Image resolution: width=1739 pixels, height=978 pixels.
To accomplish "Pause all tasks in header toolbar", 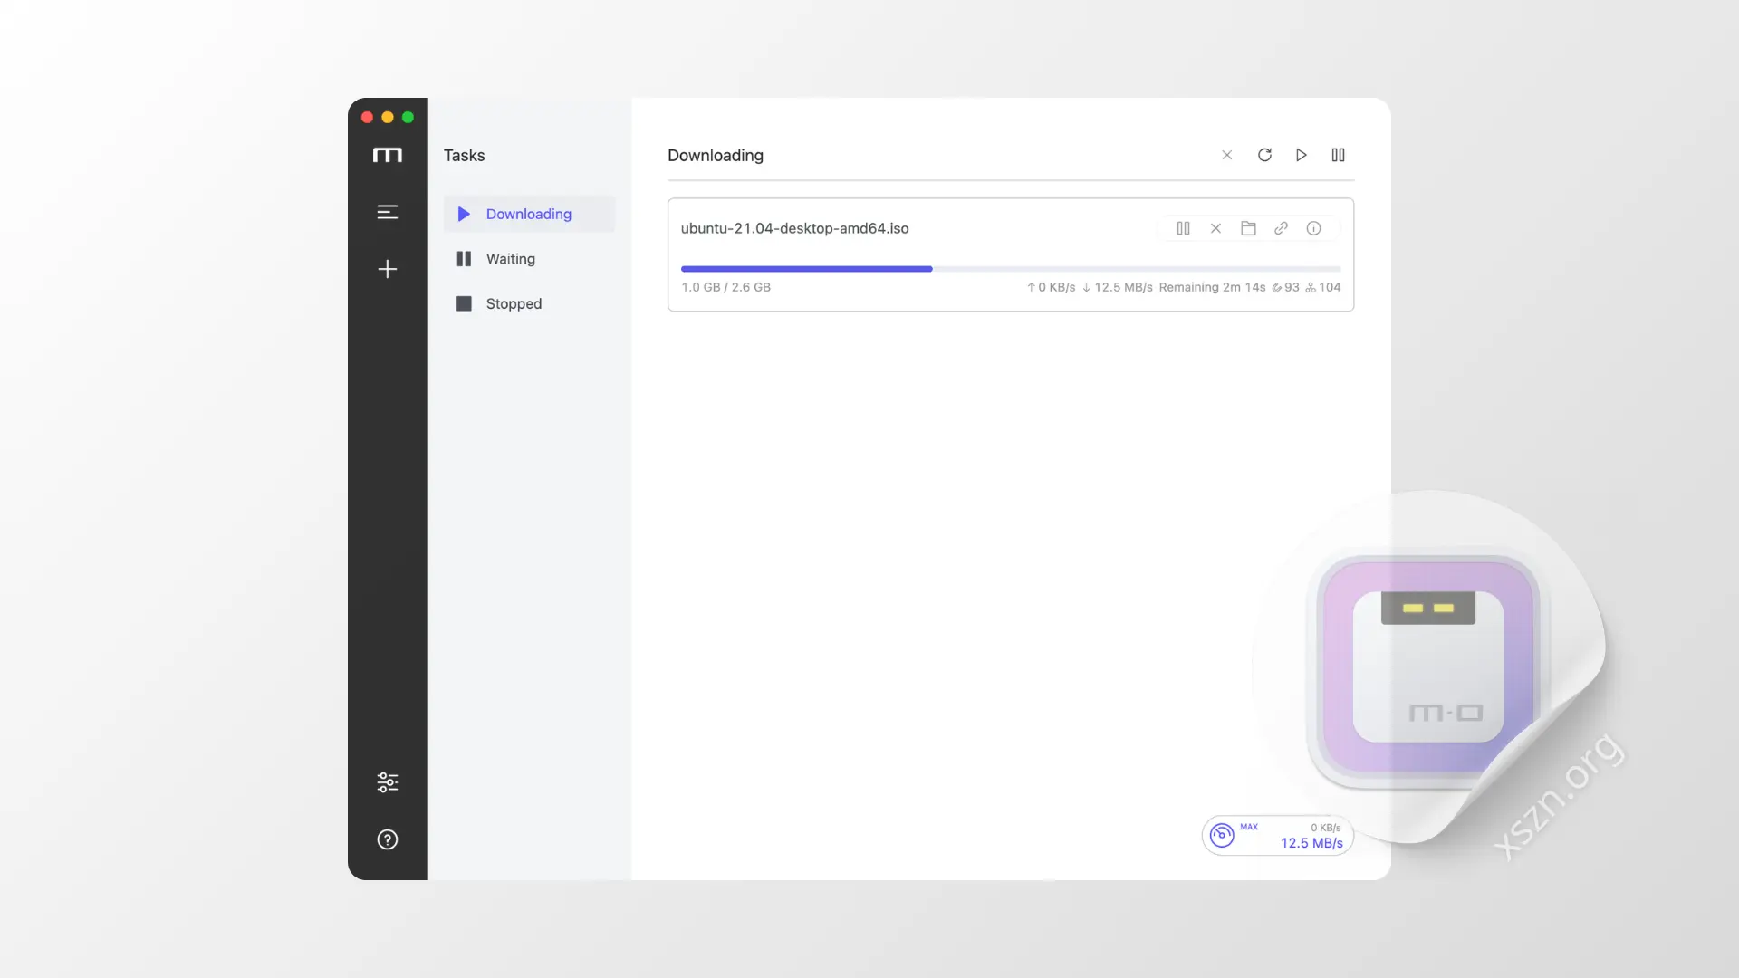I will pos(1338,155).
